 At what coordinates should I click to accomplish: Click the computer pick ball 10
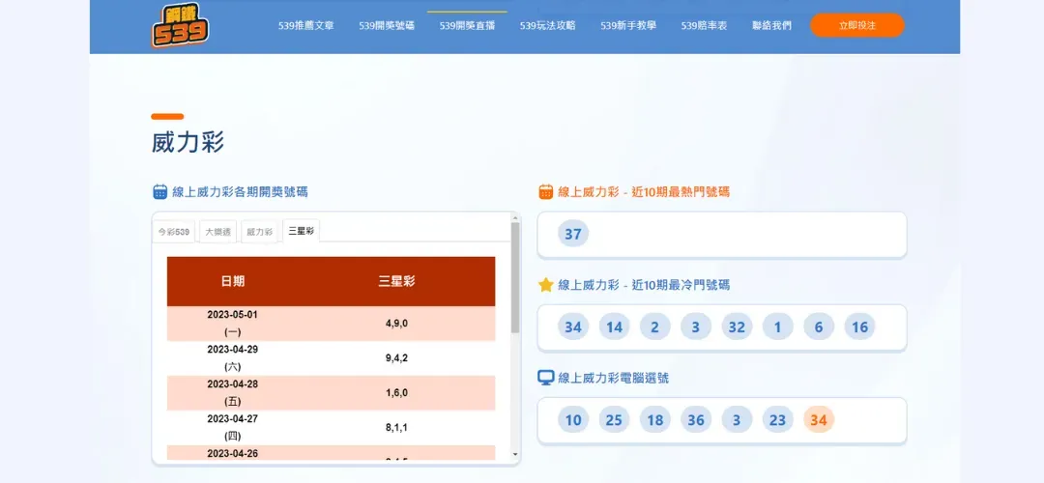(573, 420)
